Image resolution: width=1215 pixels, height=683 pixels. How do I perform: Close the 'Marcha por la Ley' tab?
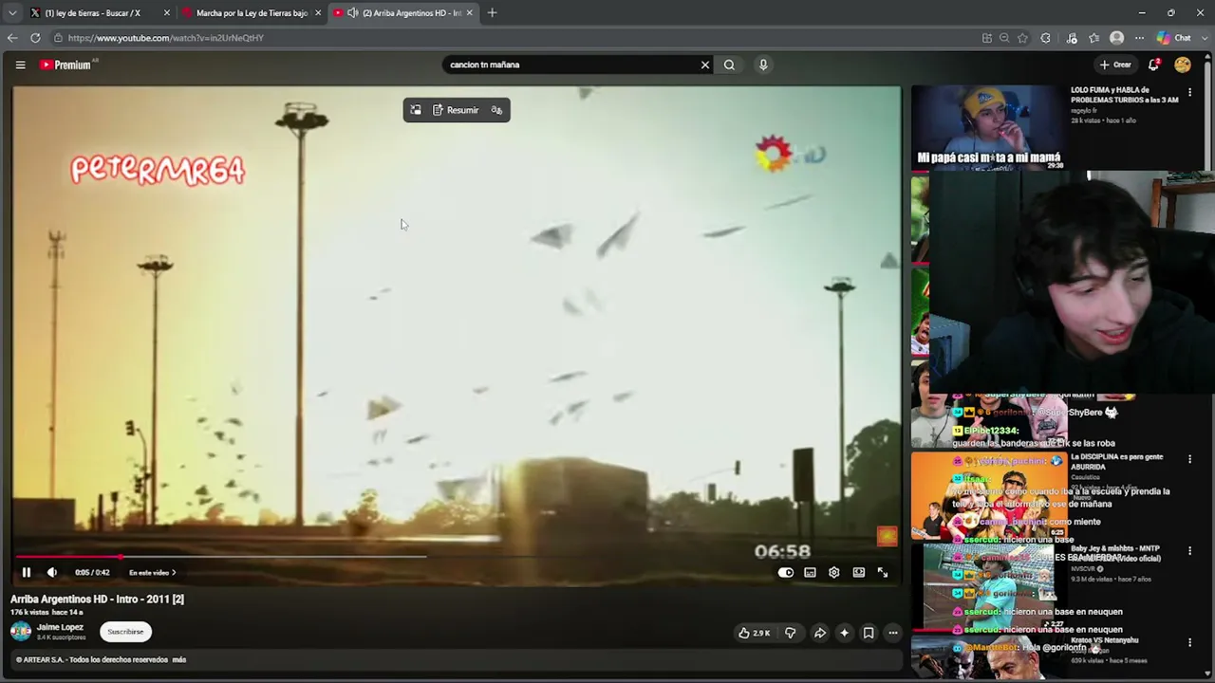tap(318, 13)
